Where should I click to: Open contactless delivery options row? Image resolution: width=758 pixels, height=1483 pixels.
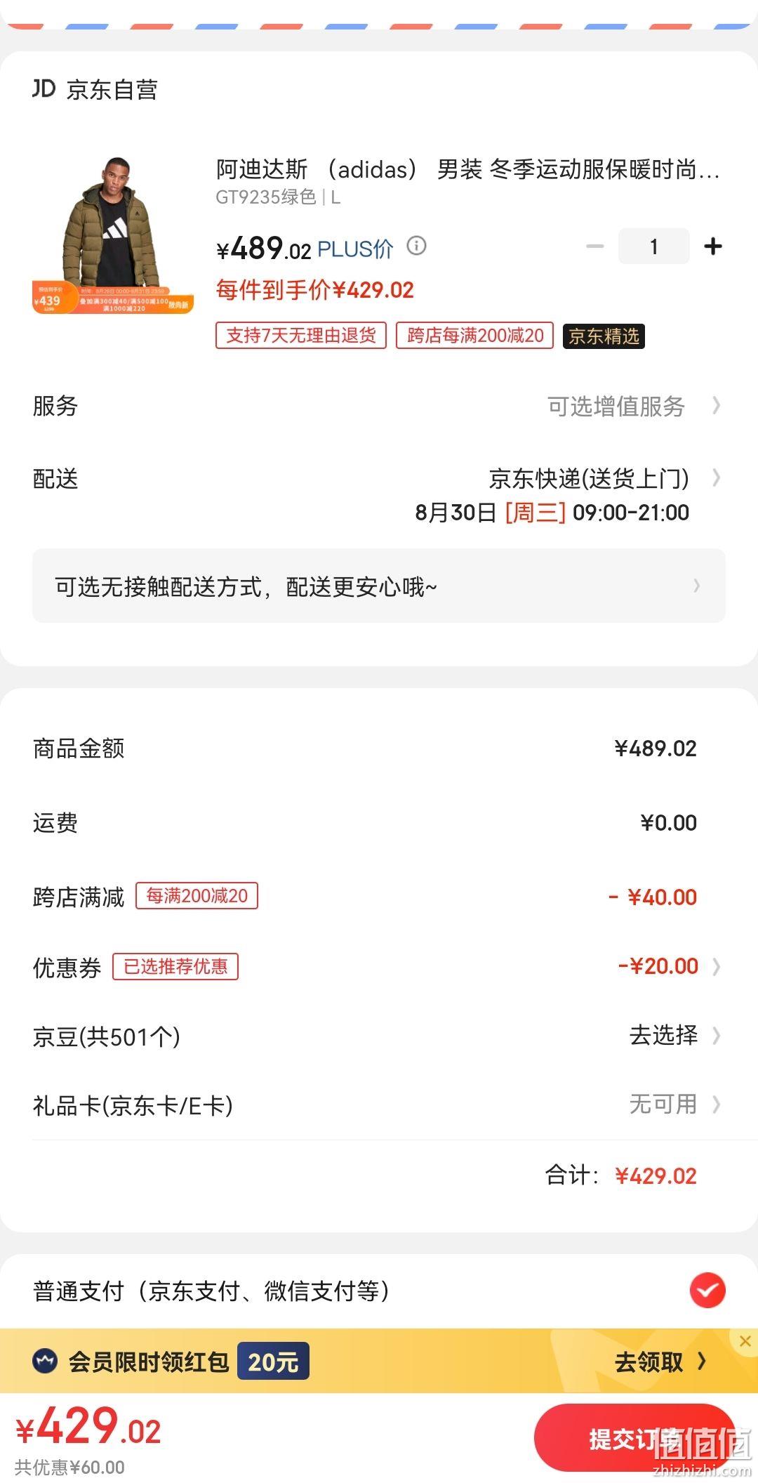379,586
